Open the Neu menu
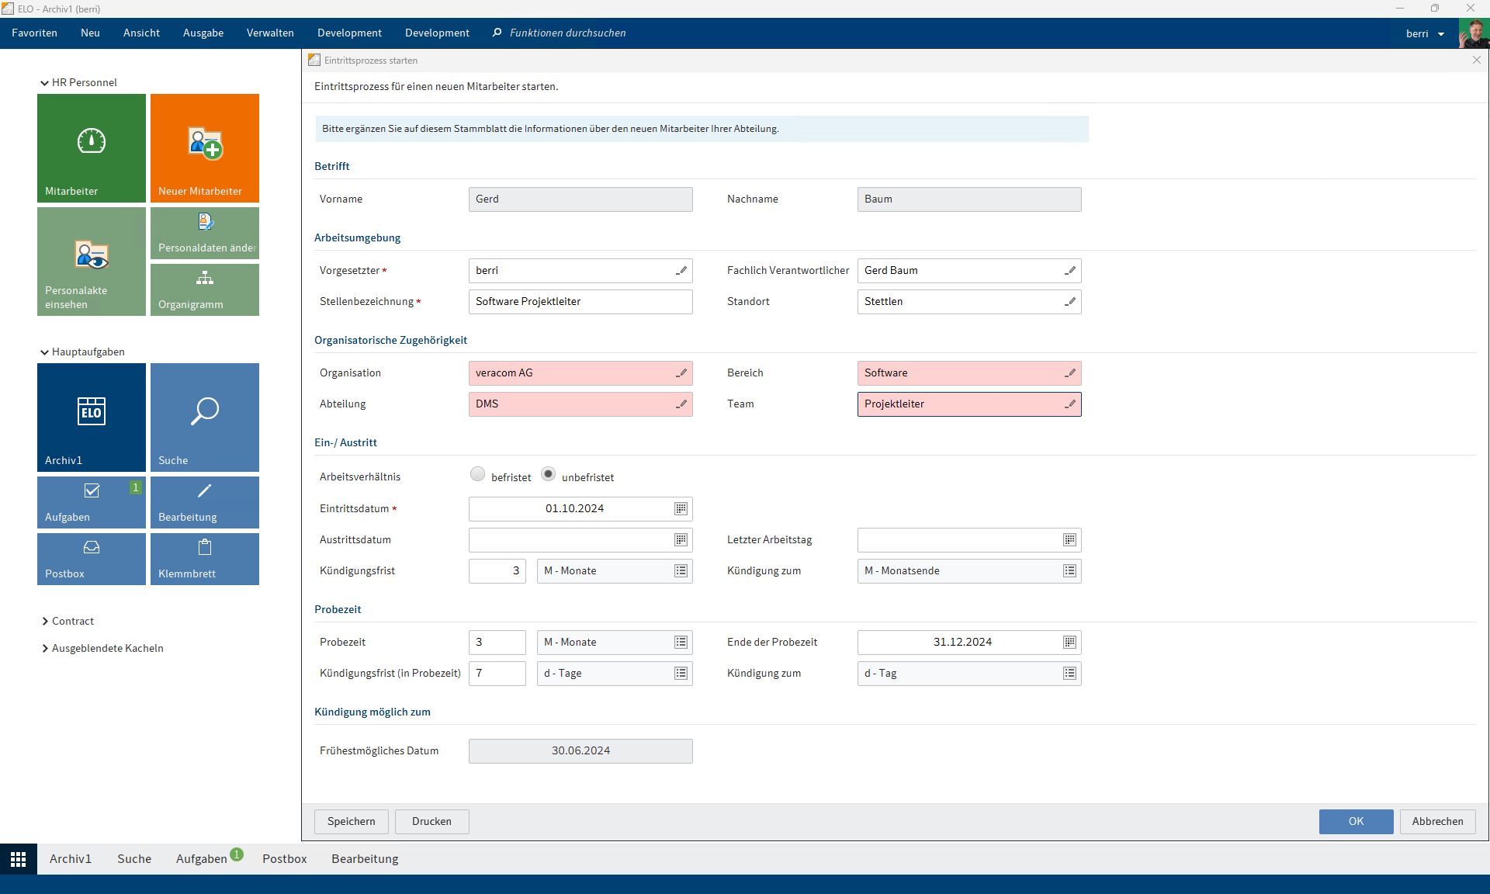This screenshot has height=894, width=1490. pyautogui.click(x=90, y=33)
